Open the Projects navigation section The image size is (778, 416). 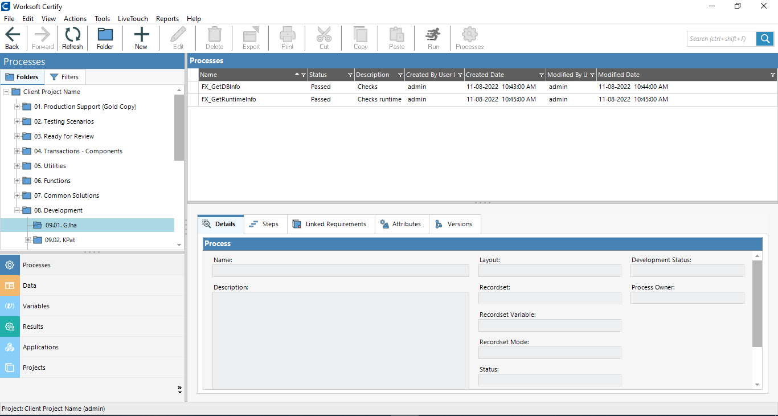coord(92,368)
